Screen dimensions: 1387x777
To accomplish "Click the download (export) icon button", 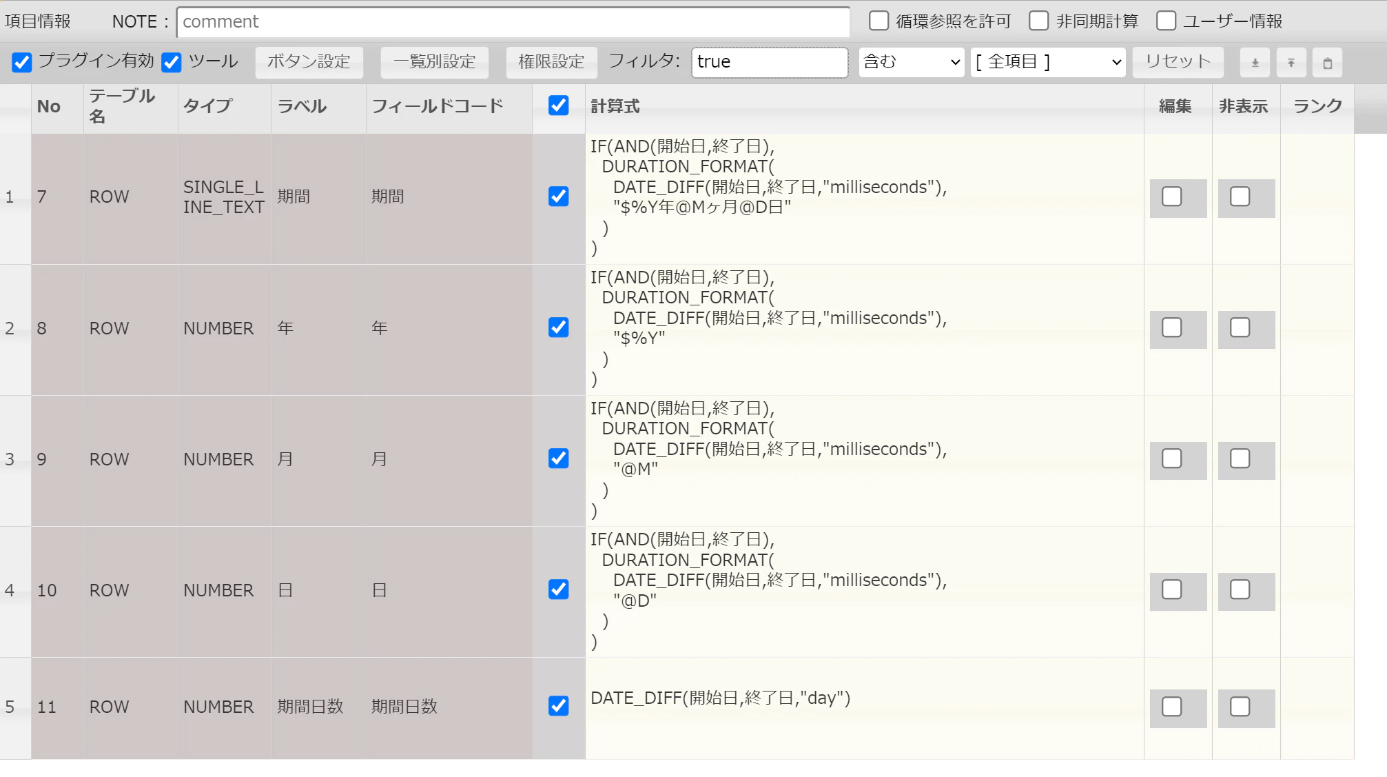I will [1255, 63].
